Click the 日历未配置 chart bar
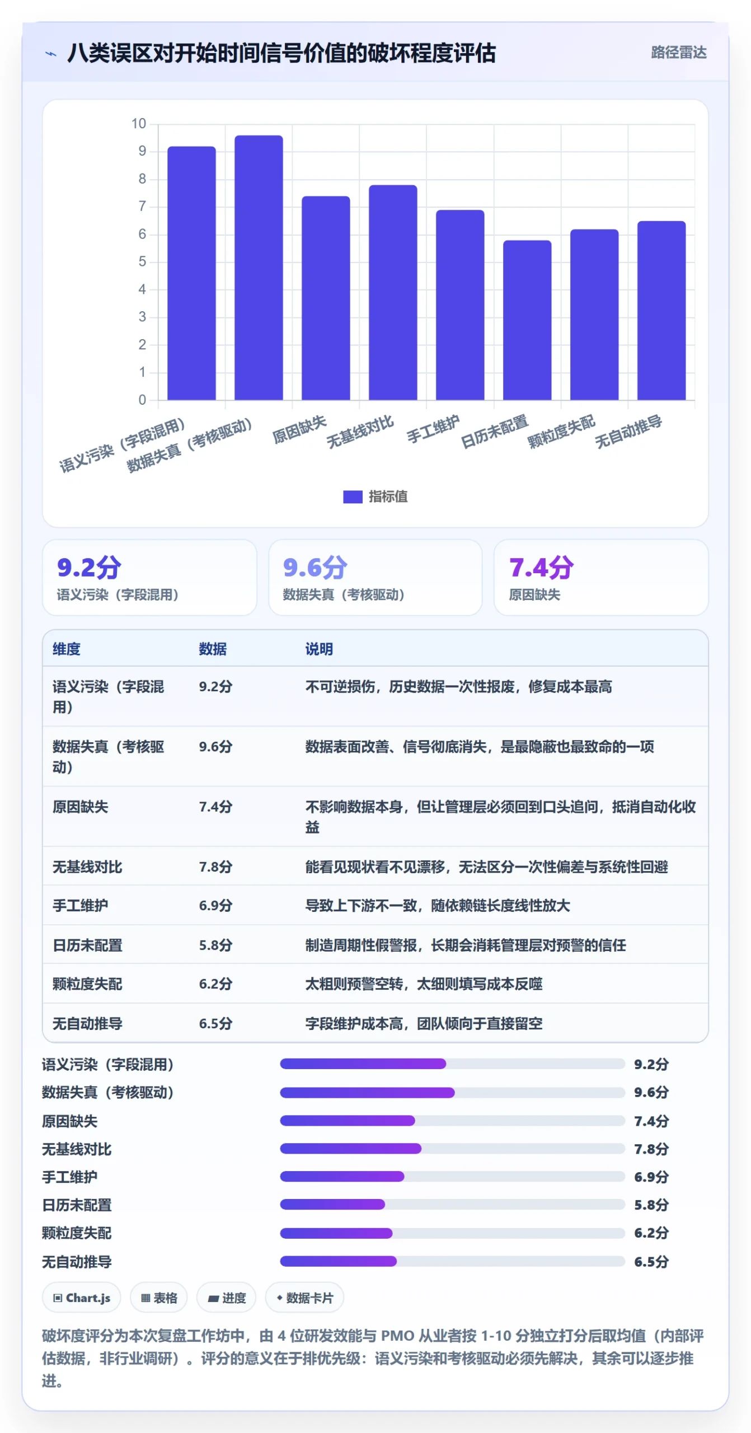751x1433 pixels. tap(527, 320)
